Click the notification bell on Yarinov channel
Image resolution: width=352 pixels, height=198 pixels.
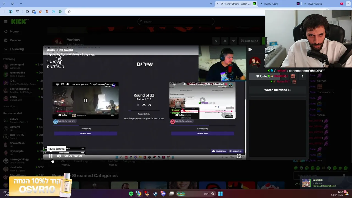[225, 41]
